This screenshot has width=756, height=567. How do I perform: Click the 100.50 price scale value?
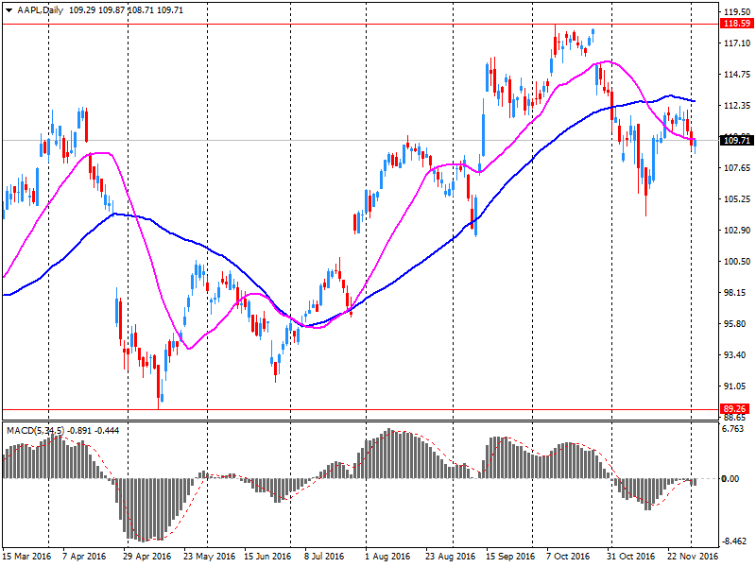click(x=737, y=262)
